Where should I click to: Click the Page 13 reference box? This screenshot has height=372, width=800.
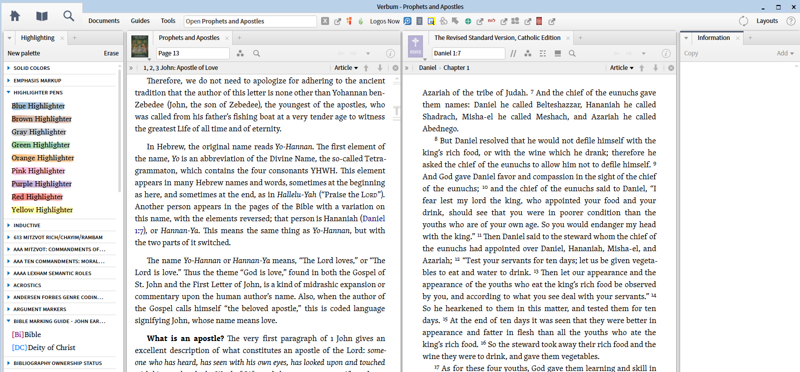click(x=193, y=53)
